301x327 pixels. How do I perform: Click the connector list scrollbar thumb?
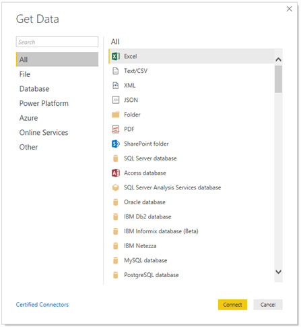[x=278, y=79]
